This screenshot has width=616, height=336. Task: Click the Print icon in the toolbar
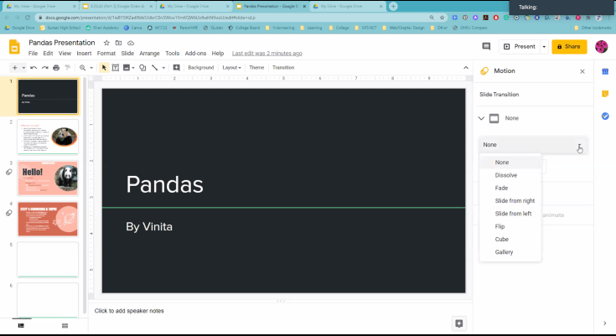tap(56, 68)
